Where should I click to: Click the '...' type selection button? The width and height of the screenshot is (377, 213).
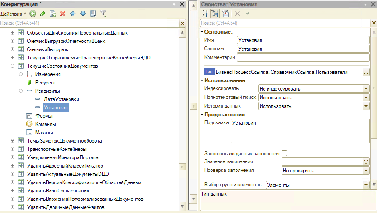pos(366,72)
